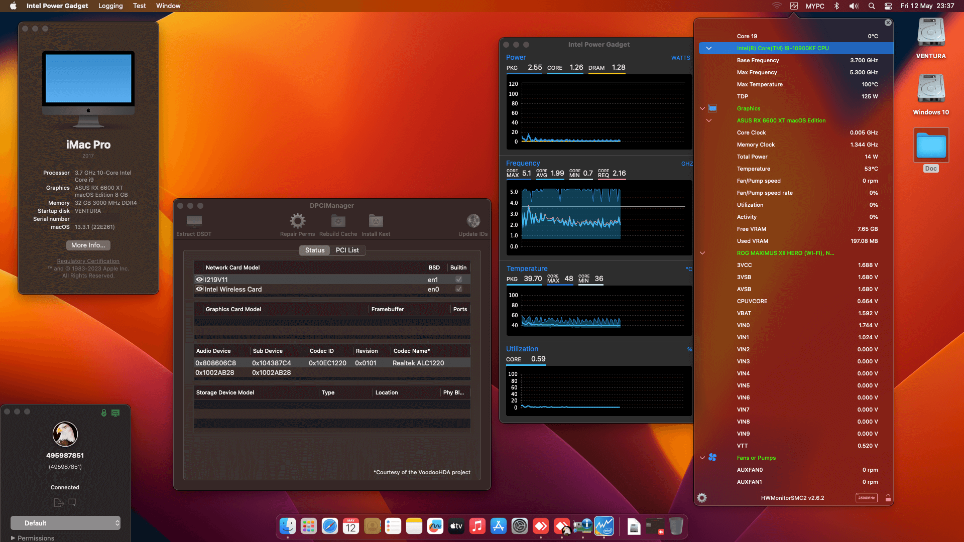Click the Repair Perms gear icon
964x542 pixels.
coord(297,221)
